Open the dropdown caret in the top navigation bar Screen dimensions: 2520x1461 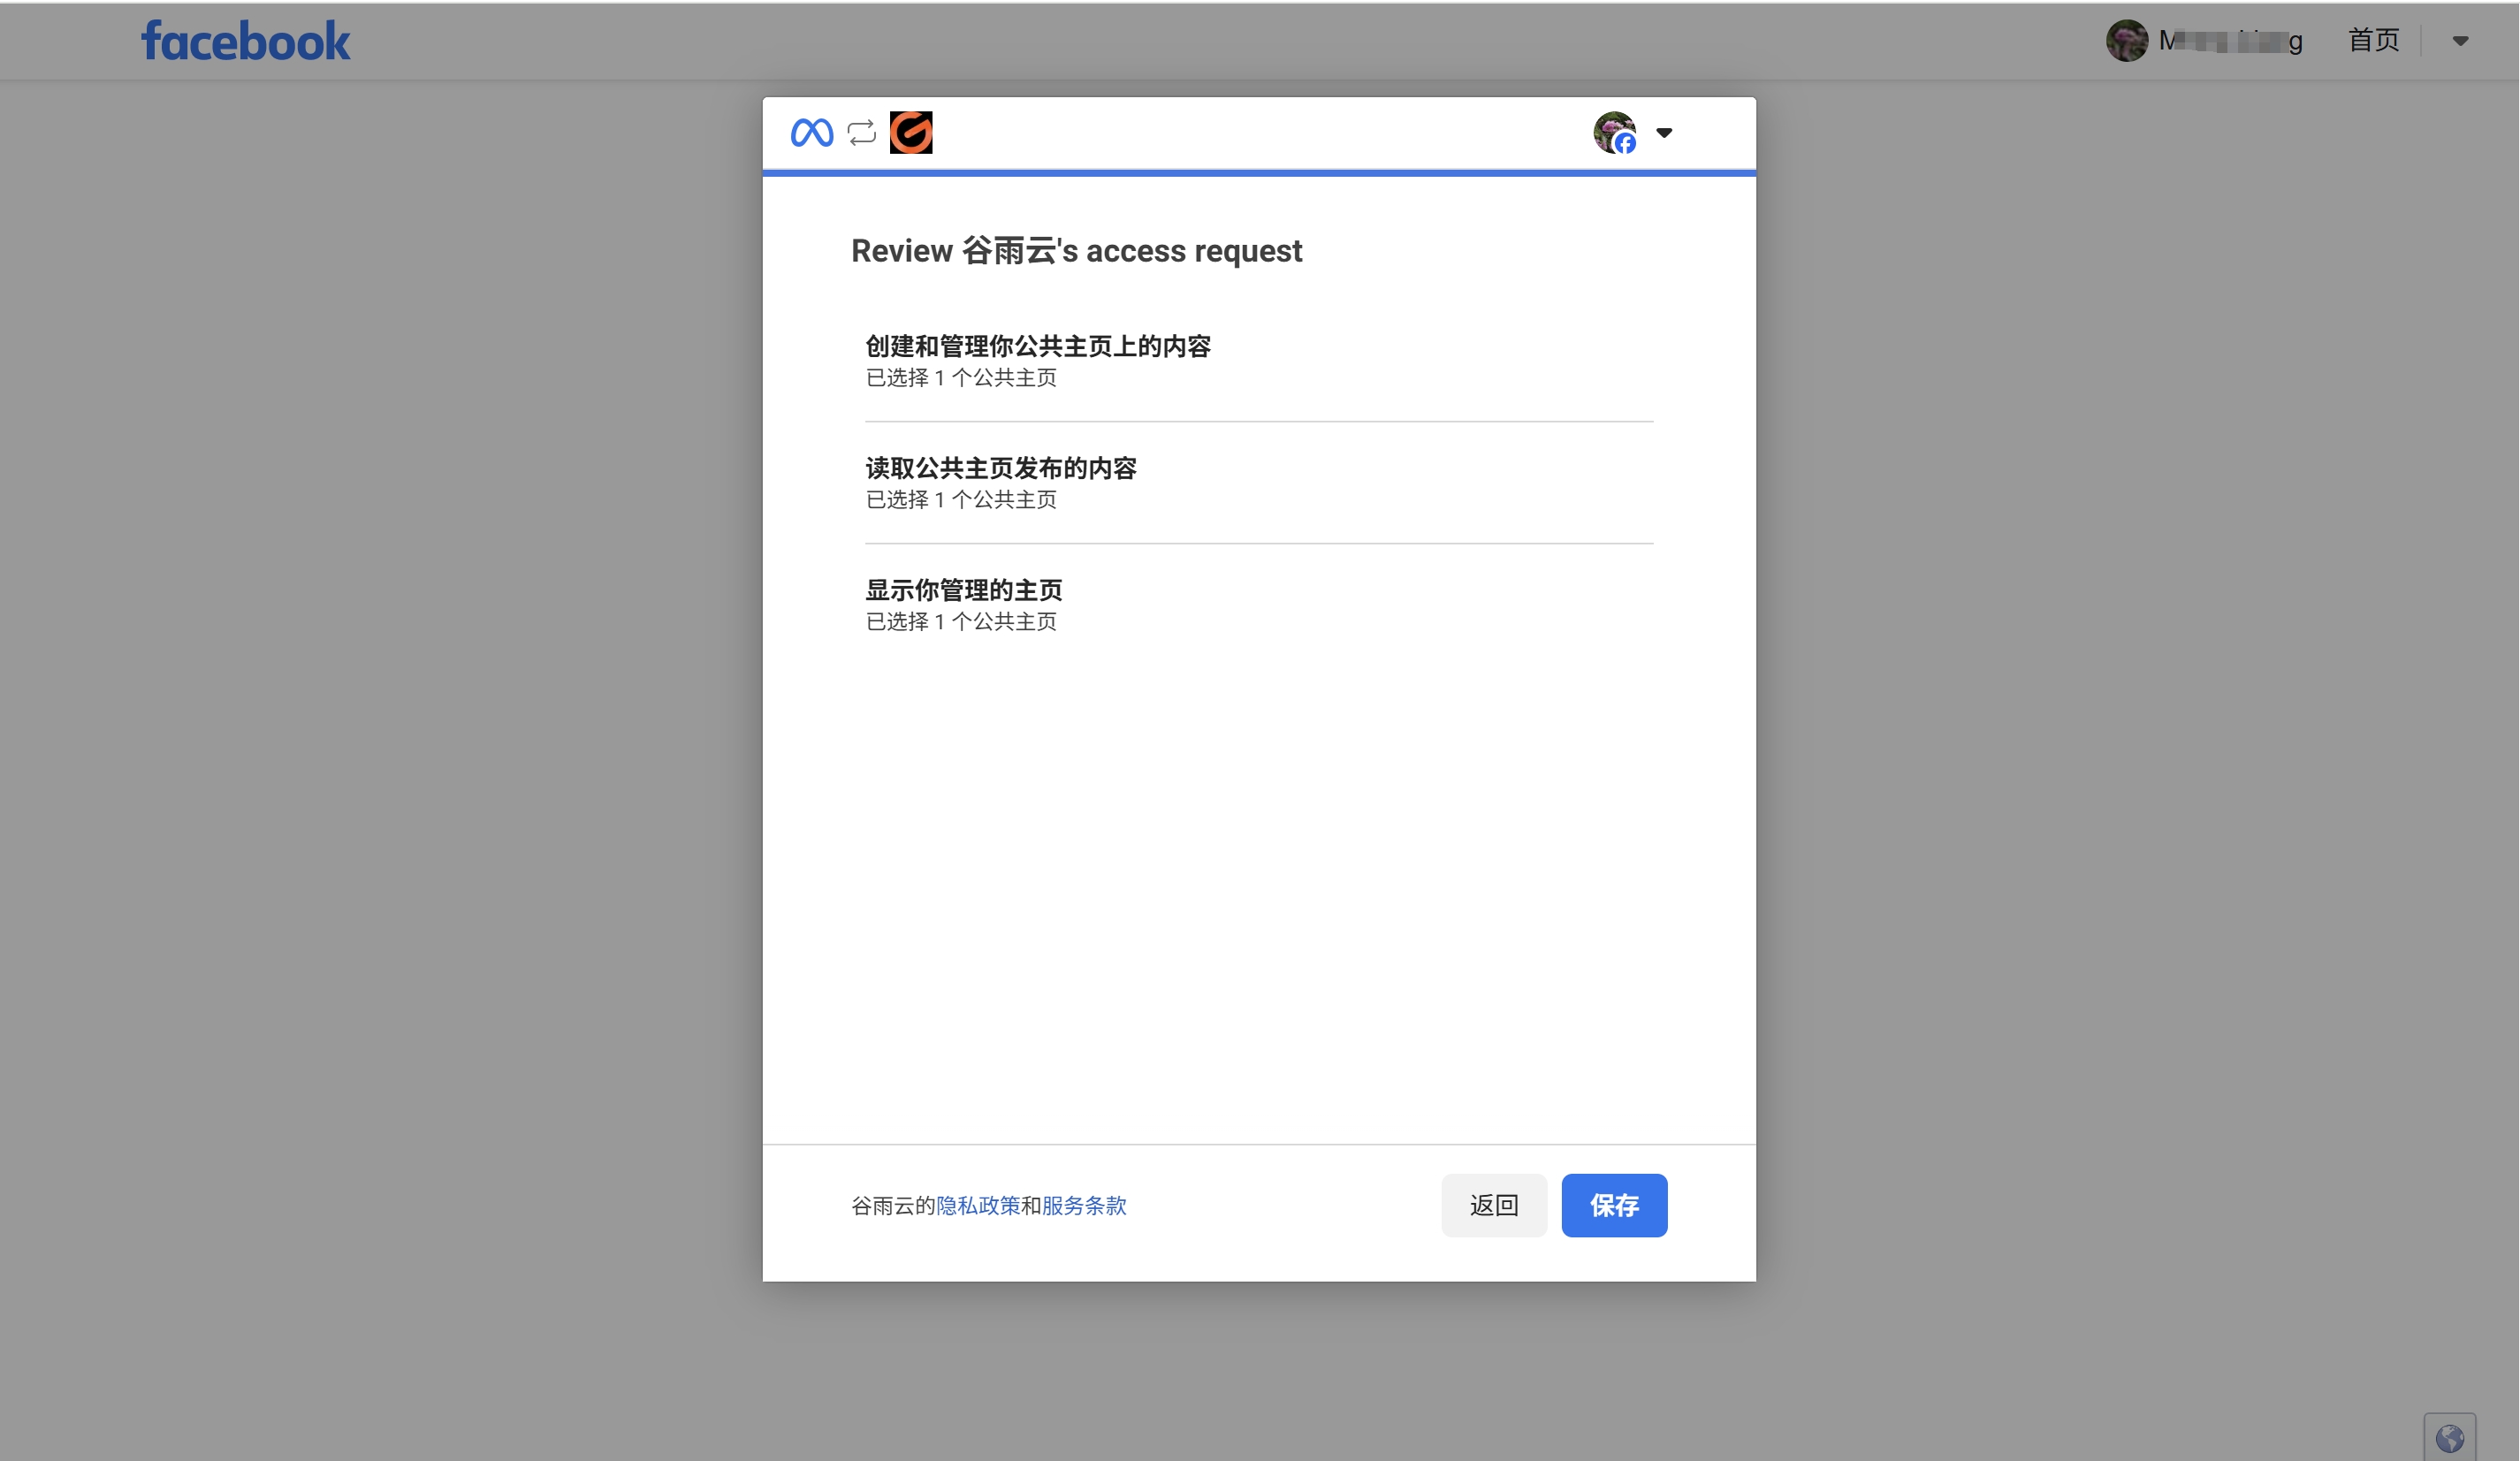(2460, 40)
